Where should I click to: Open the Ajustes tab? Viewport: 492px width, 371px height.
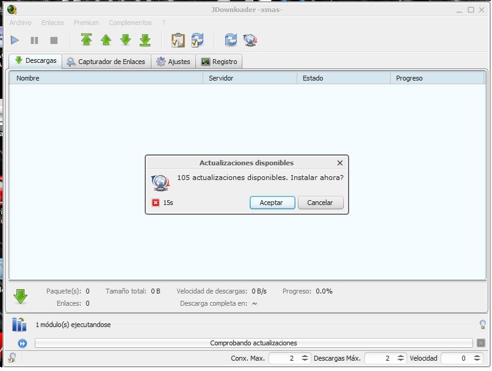(x=173, y=61)
